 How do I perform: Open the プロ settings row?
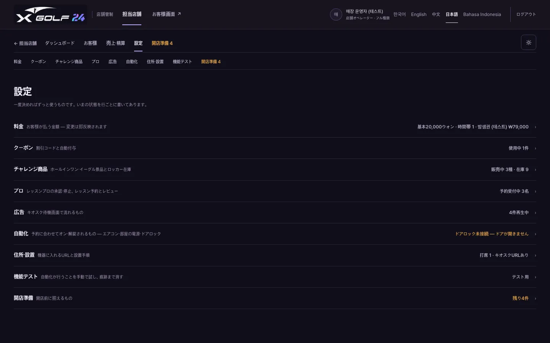(x=275, y=191)
